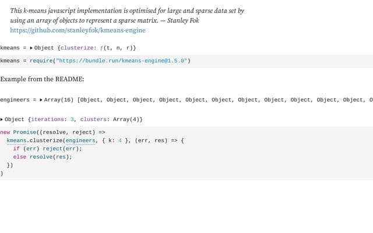Image resolution: width=373 pixels, height=233 pixels.
Task: Place cursor on the else resolve(res) line
Action: [43, 157]
